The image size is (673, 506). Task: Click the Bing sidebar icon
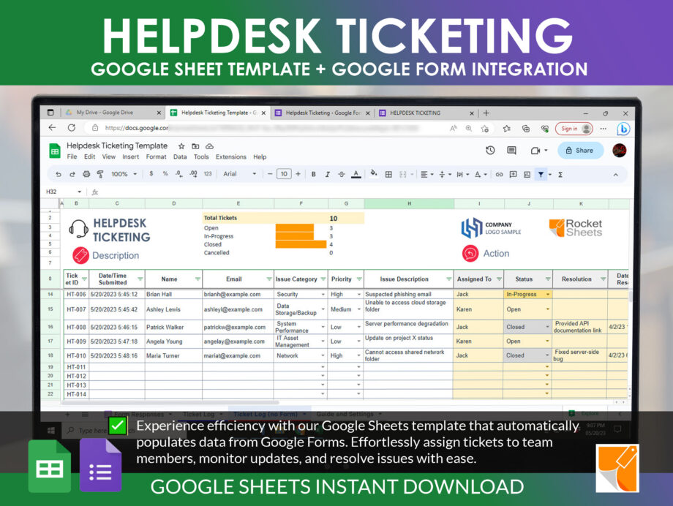623,128
